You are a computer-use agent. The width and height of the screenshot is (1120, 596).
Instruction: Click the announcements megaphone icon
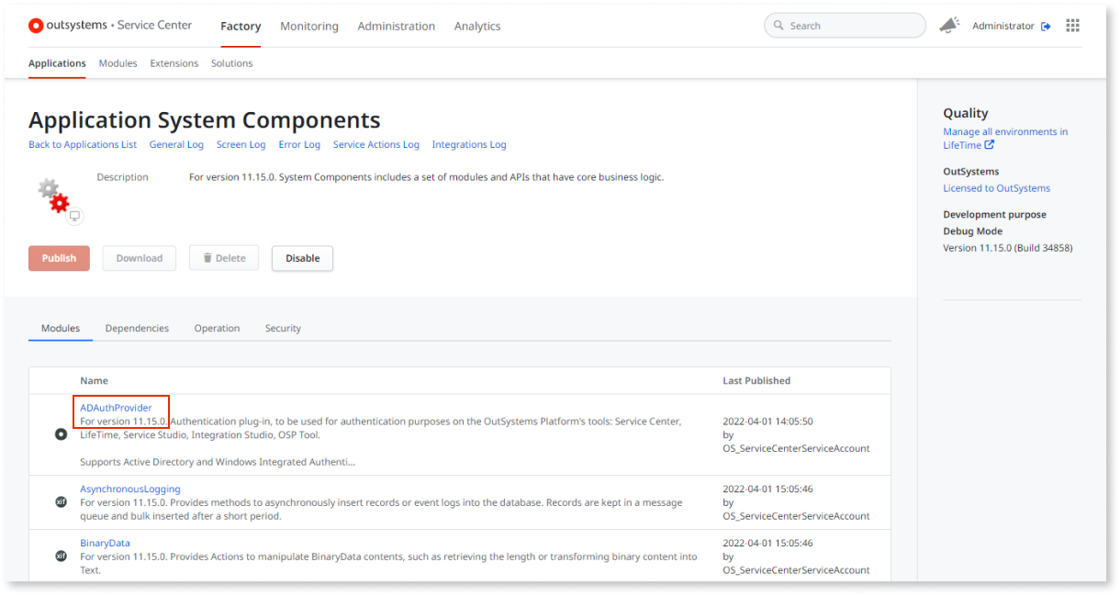coord(949,25)
